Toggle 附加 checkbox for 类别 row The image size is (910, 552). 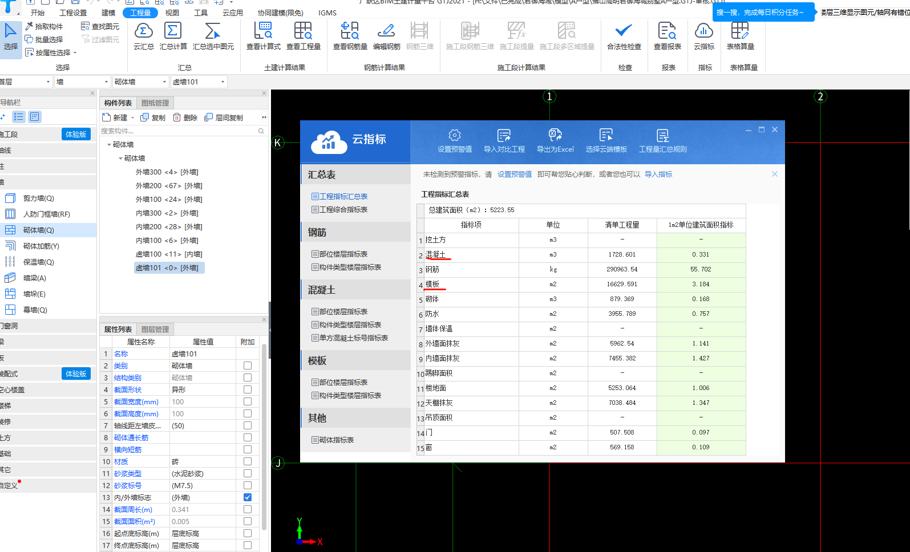coord(248,366)
